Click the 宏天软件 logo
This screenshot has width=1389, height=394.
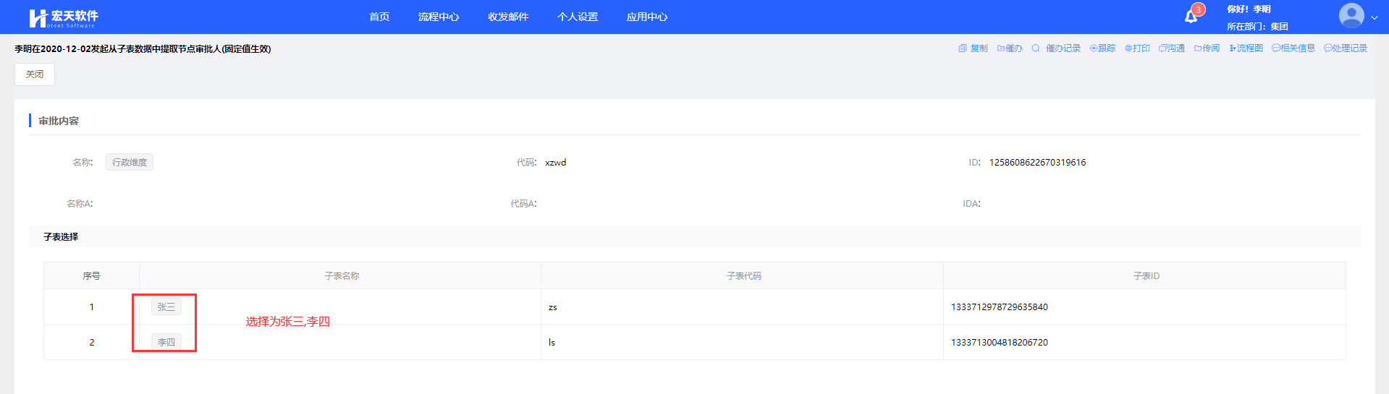point(63,17)
